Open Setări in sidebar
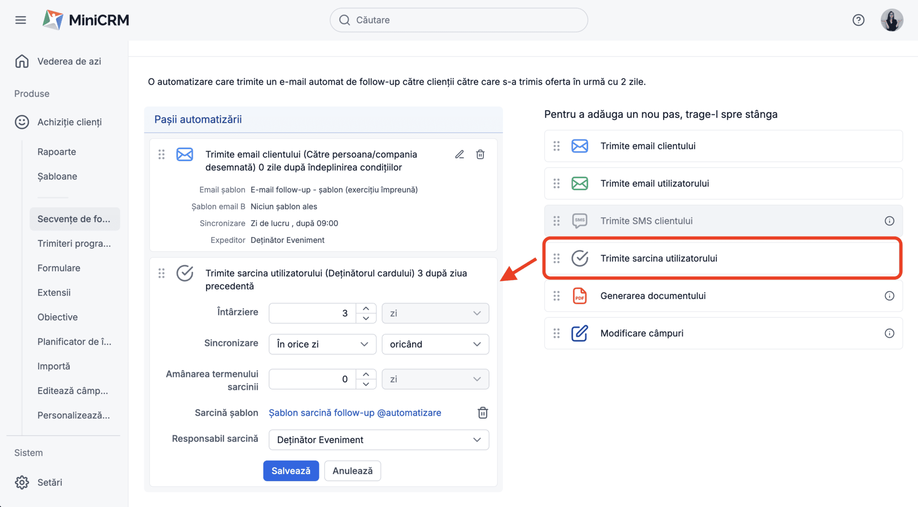Viewport: 918px width, 507px height. [50, 482]
